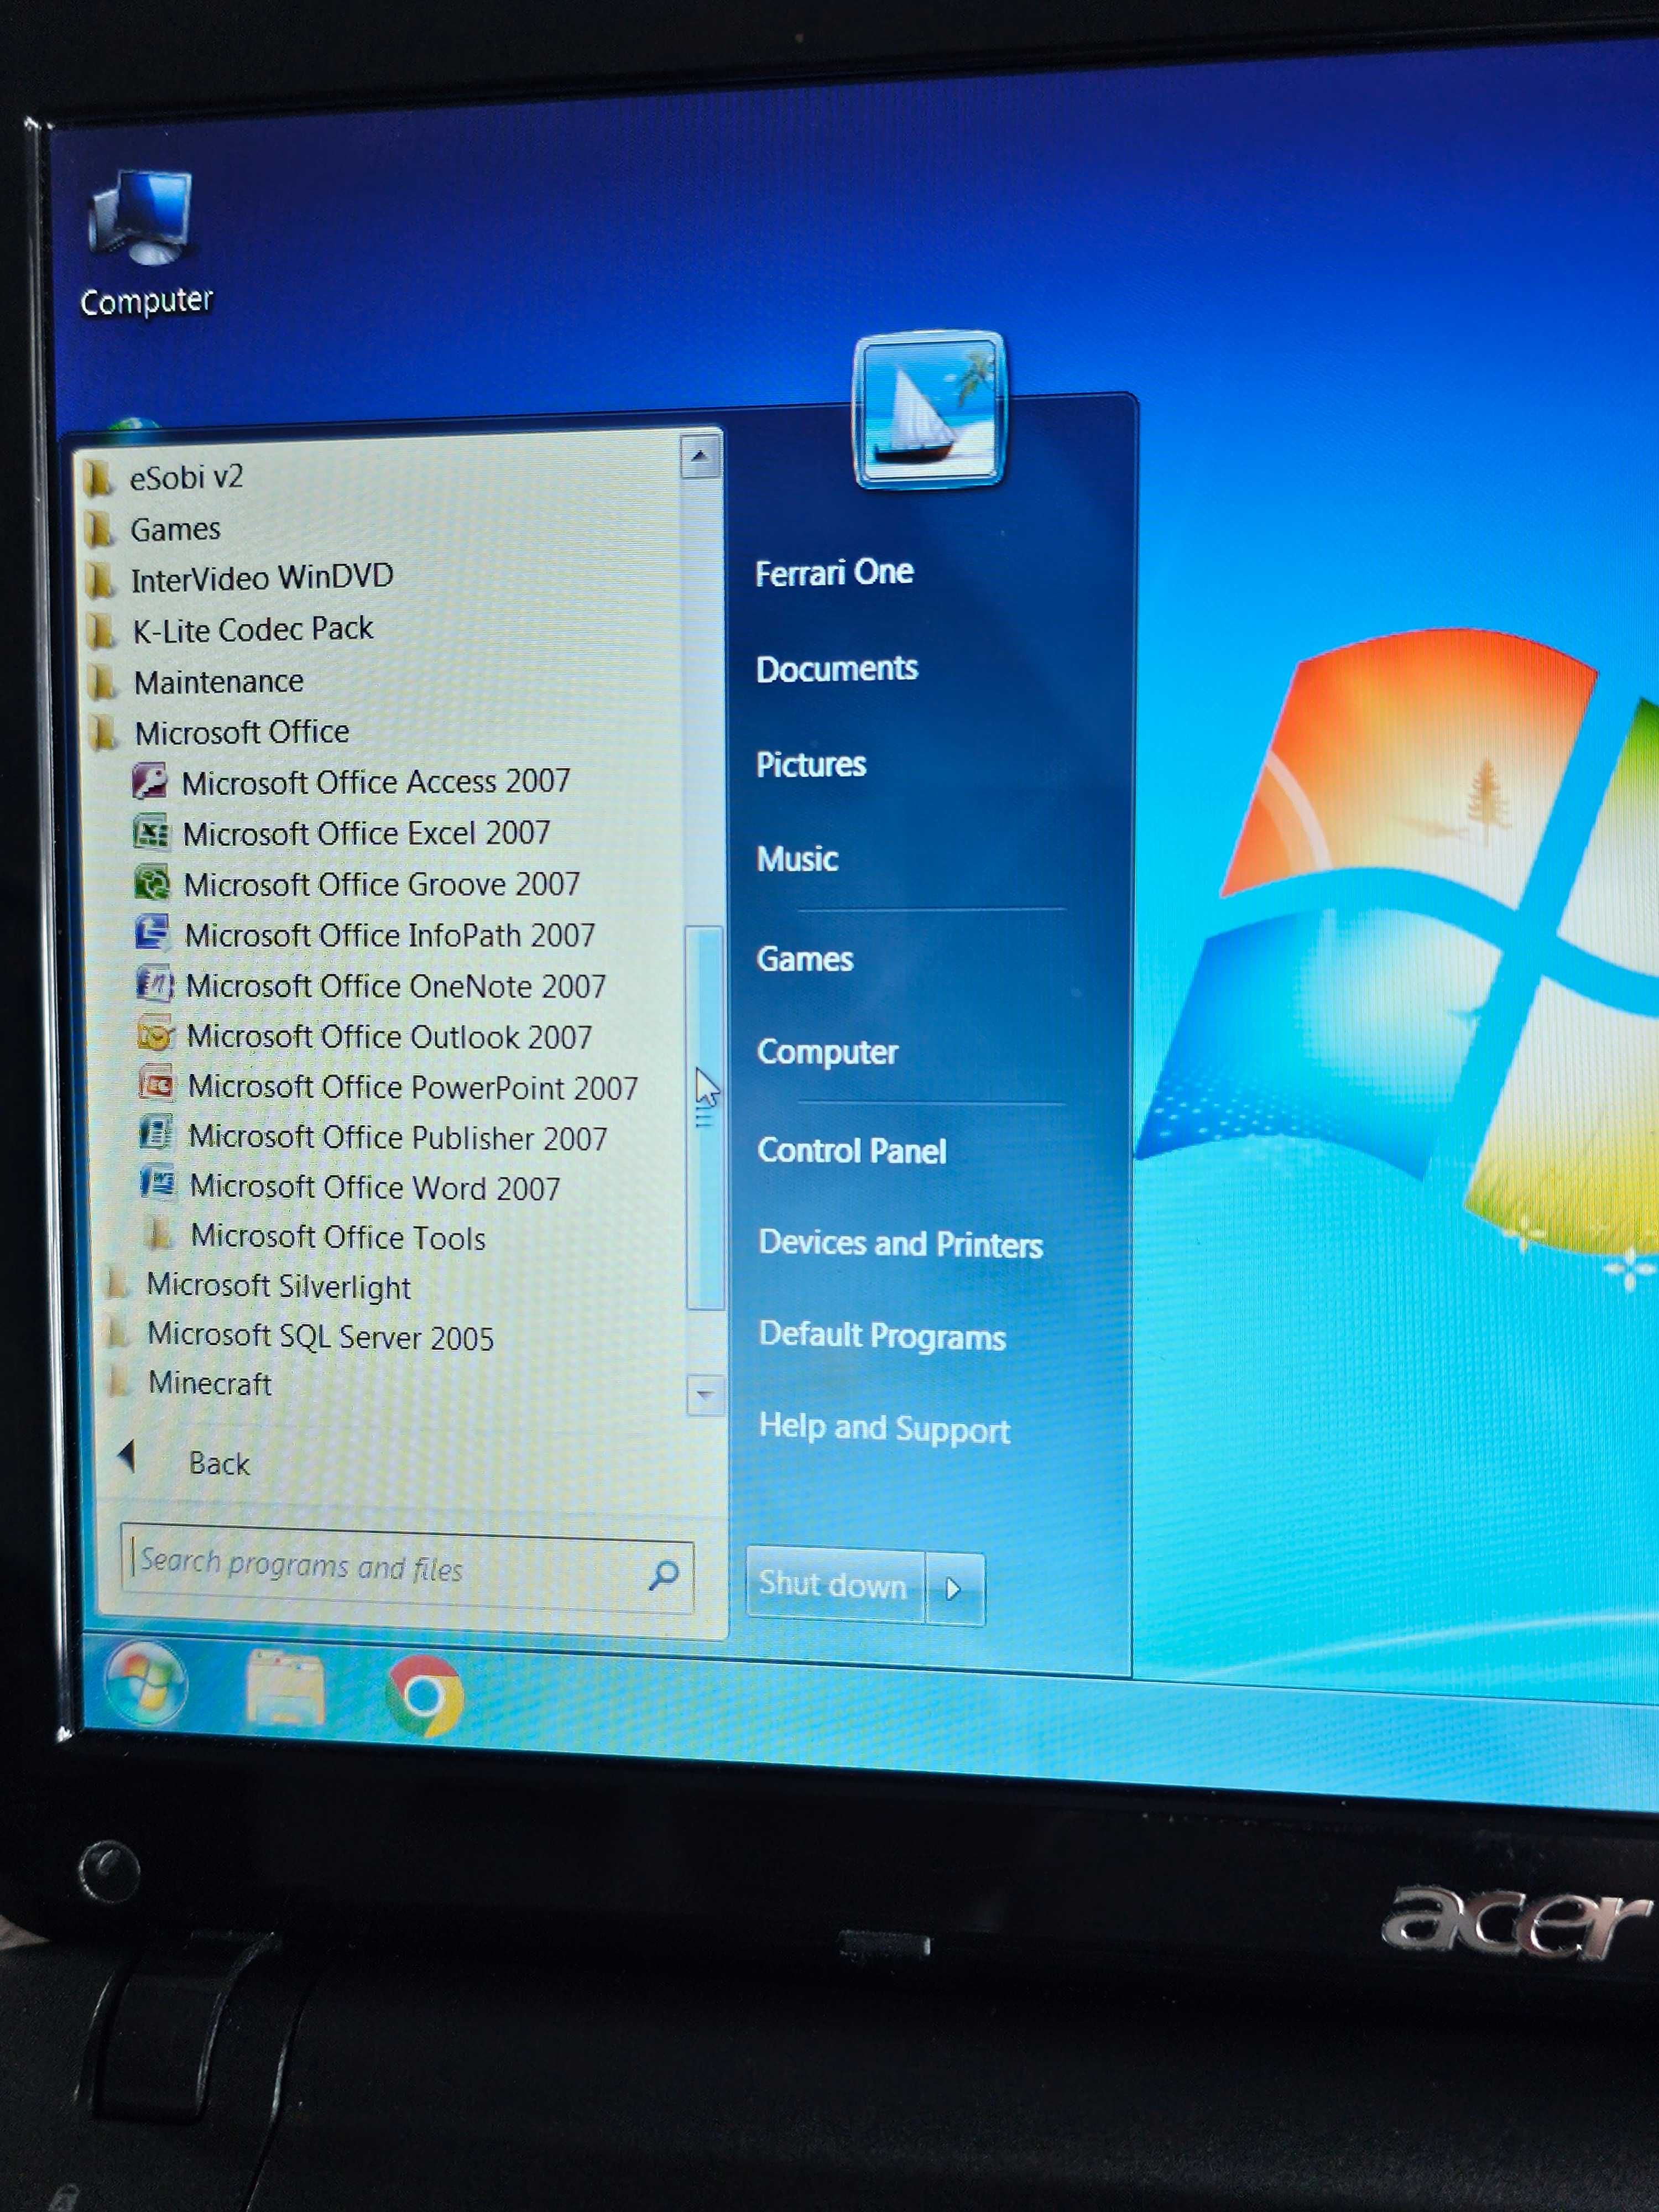Click the programs list scrollbar thumb
Viewport: 1659px width, 2212px height.
[x=704, y=1117]
